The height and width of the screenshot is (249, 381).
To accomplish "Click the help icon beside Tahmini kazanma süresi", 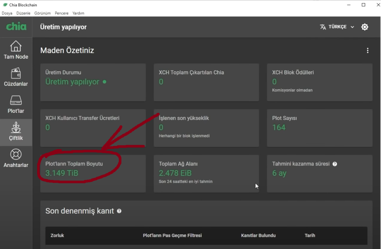I will click(335, 164).
